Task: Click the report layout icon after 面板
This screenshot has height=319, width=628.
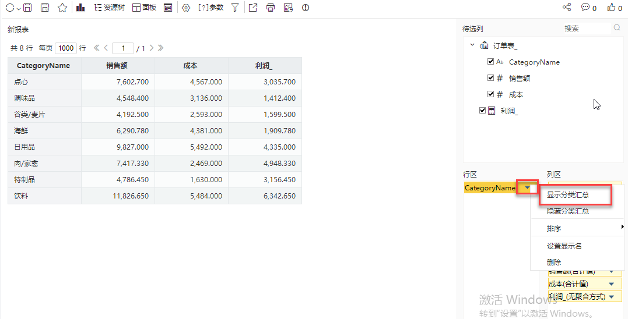Action: pyautogui.click(x=168, y=8)
